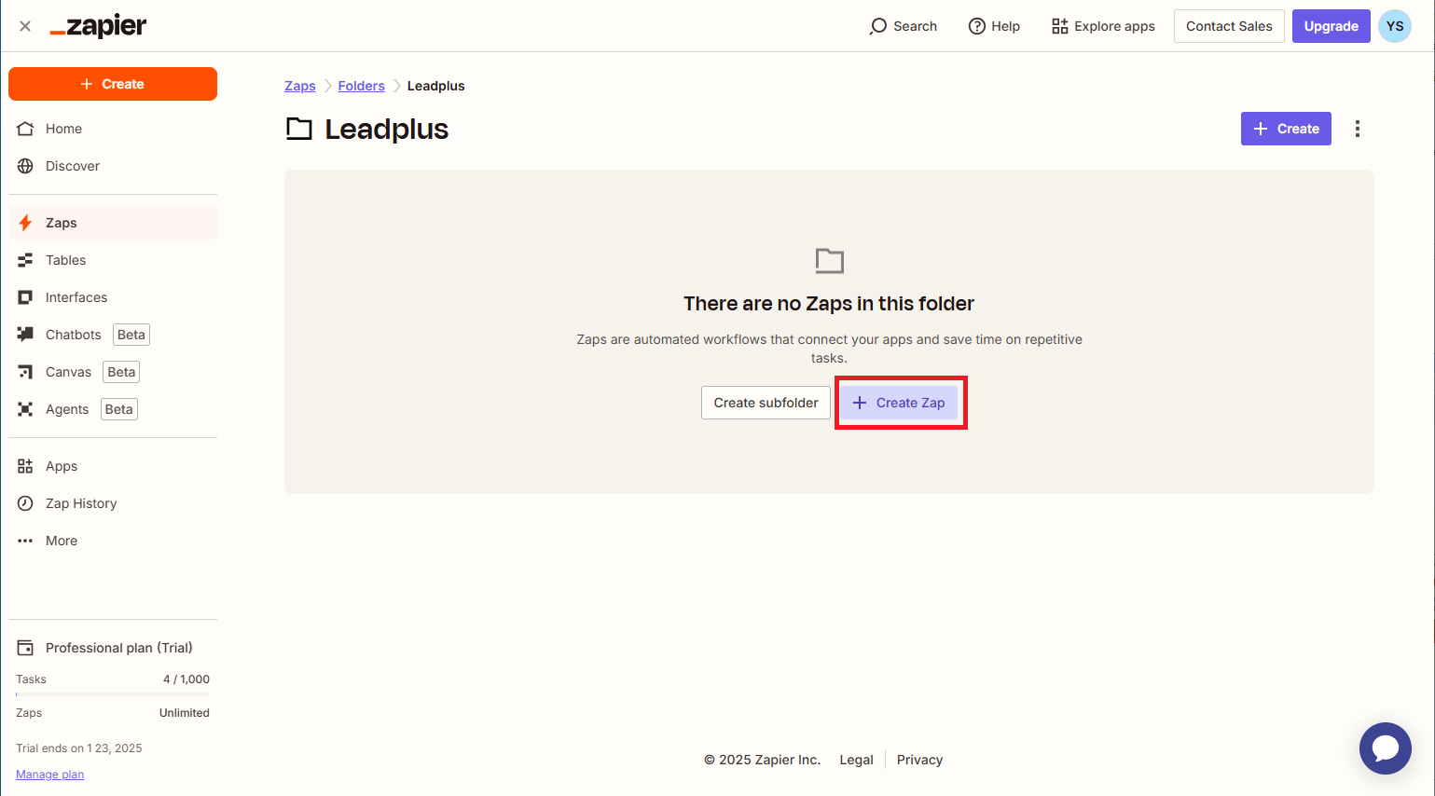The height and width of the screenshot is (796, 1435).
Task: Click the Search magnifier icon
Action: [x=877, y=26]
